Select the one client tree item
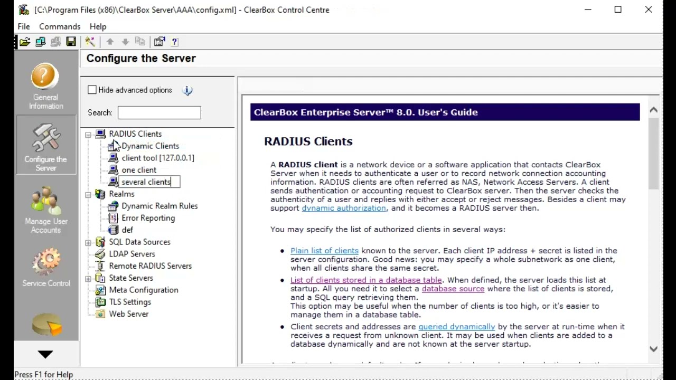 (x=139, y=170)
